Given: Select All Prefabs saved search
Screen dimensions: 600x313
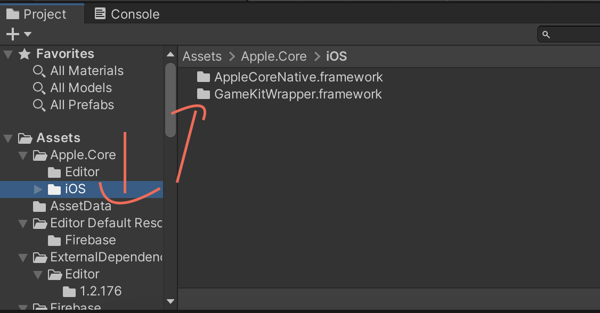Looking at the screenshot, I should (73, 105).
